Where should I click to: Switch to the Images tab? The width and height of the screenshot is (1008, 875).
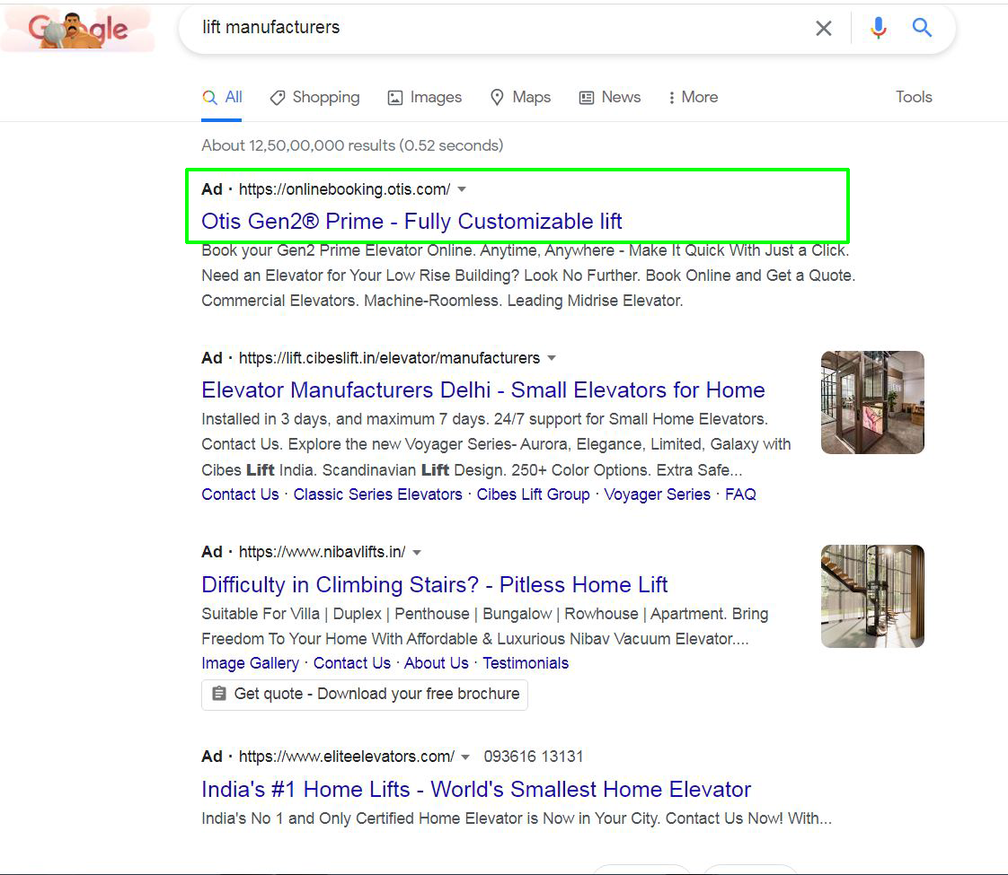pos(424,98)
